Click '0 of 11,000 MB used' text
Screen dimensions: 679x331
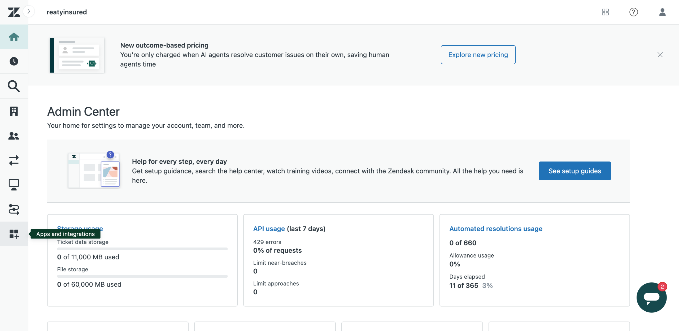tap(88, 257)
